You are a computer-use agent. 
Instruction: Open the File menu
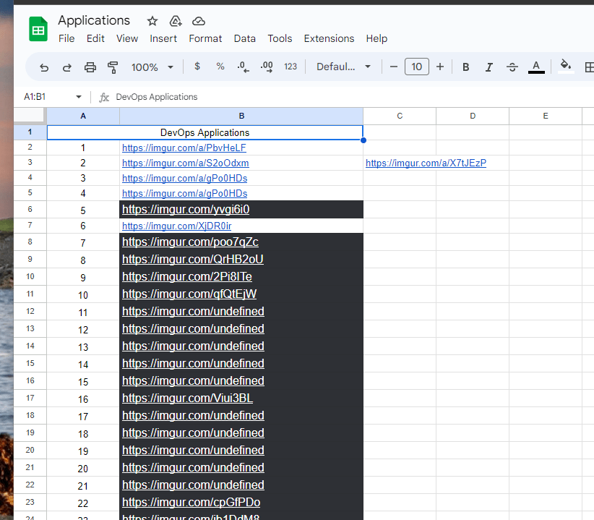pos(66,38)
